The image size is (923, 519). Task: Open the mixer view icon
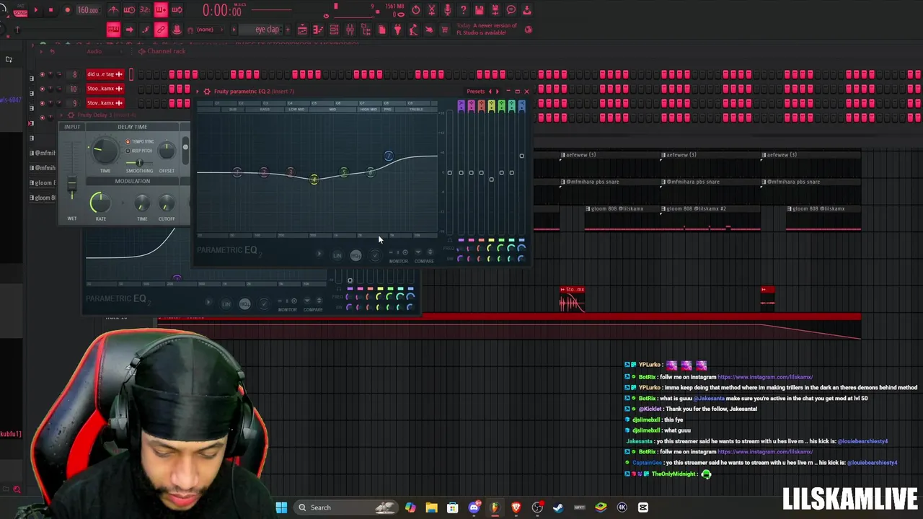tap(350, 30)
